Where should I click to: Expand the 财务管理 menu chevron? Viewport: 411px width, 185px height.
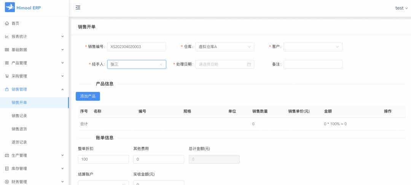[62, 182]
